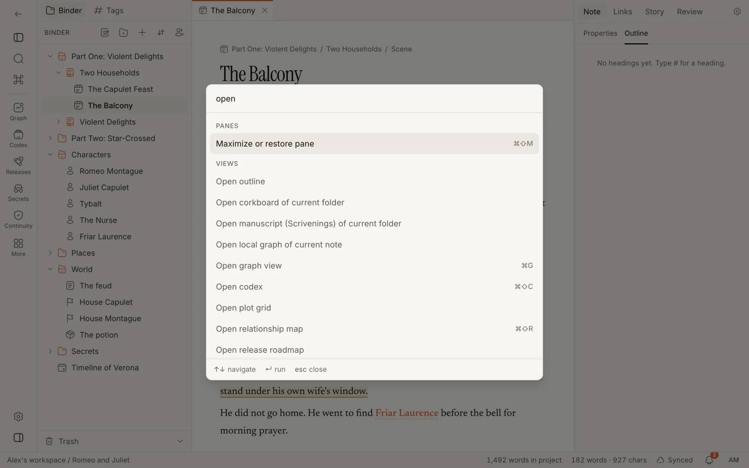Switch to the Links tab
Viewport: 749px width, 468px height.
(622, 12)
